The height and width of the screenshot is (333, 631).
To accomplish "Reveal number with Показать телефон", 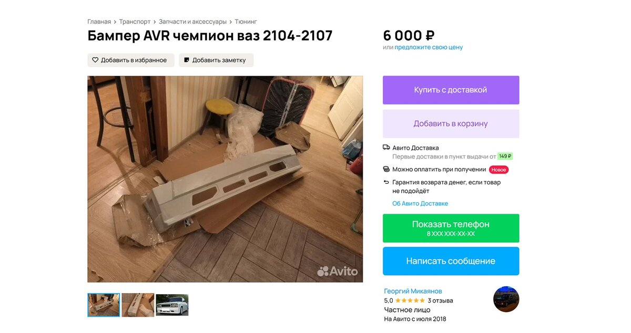I will tap(451, 228).
